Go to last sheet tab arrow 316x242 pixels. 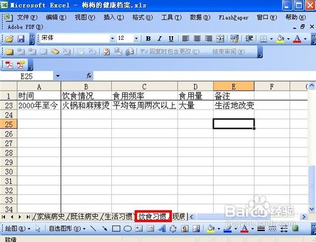[28, 217]
